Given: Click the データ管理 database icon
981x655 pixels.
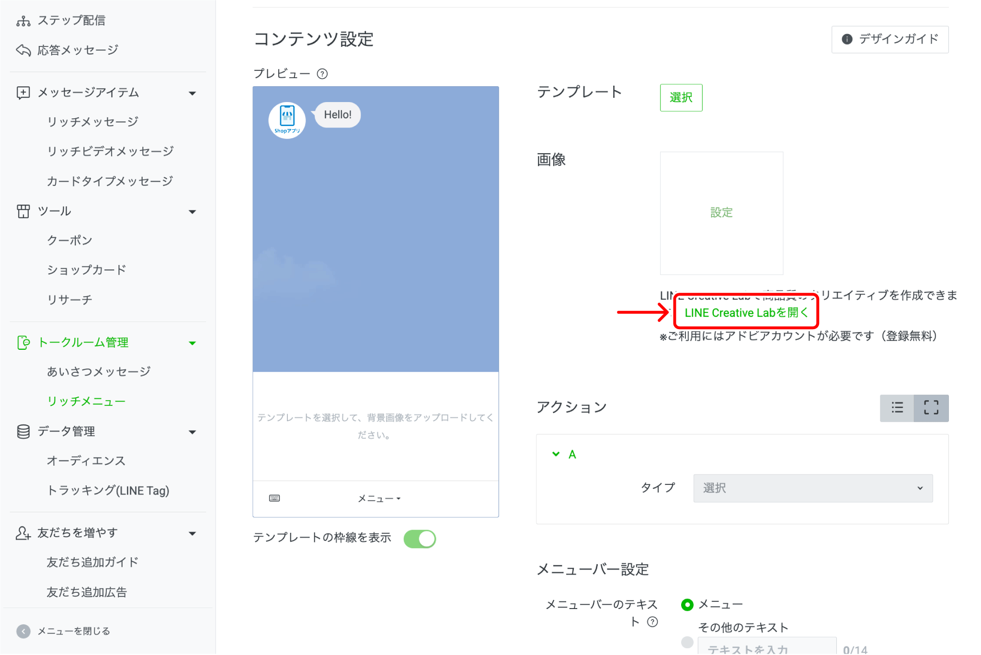Looking at the screenshot, I should [x=23, y=431].
